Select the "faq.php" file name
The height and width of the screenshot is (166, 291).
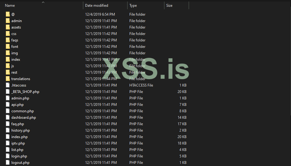coord(18,124)
